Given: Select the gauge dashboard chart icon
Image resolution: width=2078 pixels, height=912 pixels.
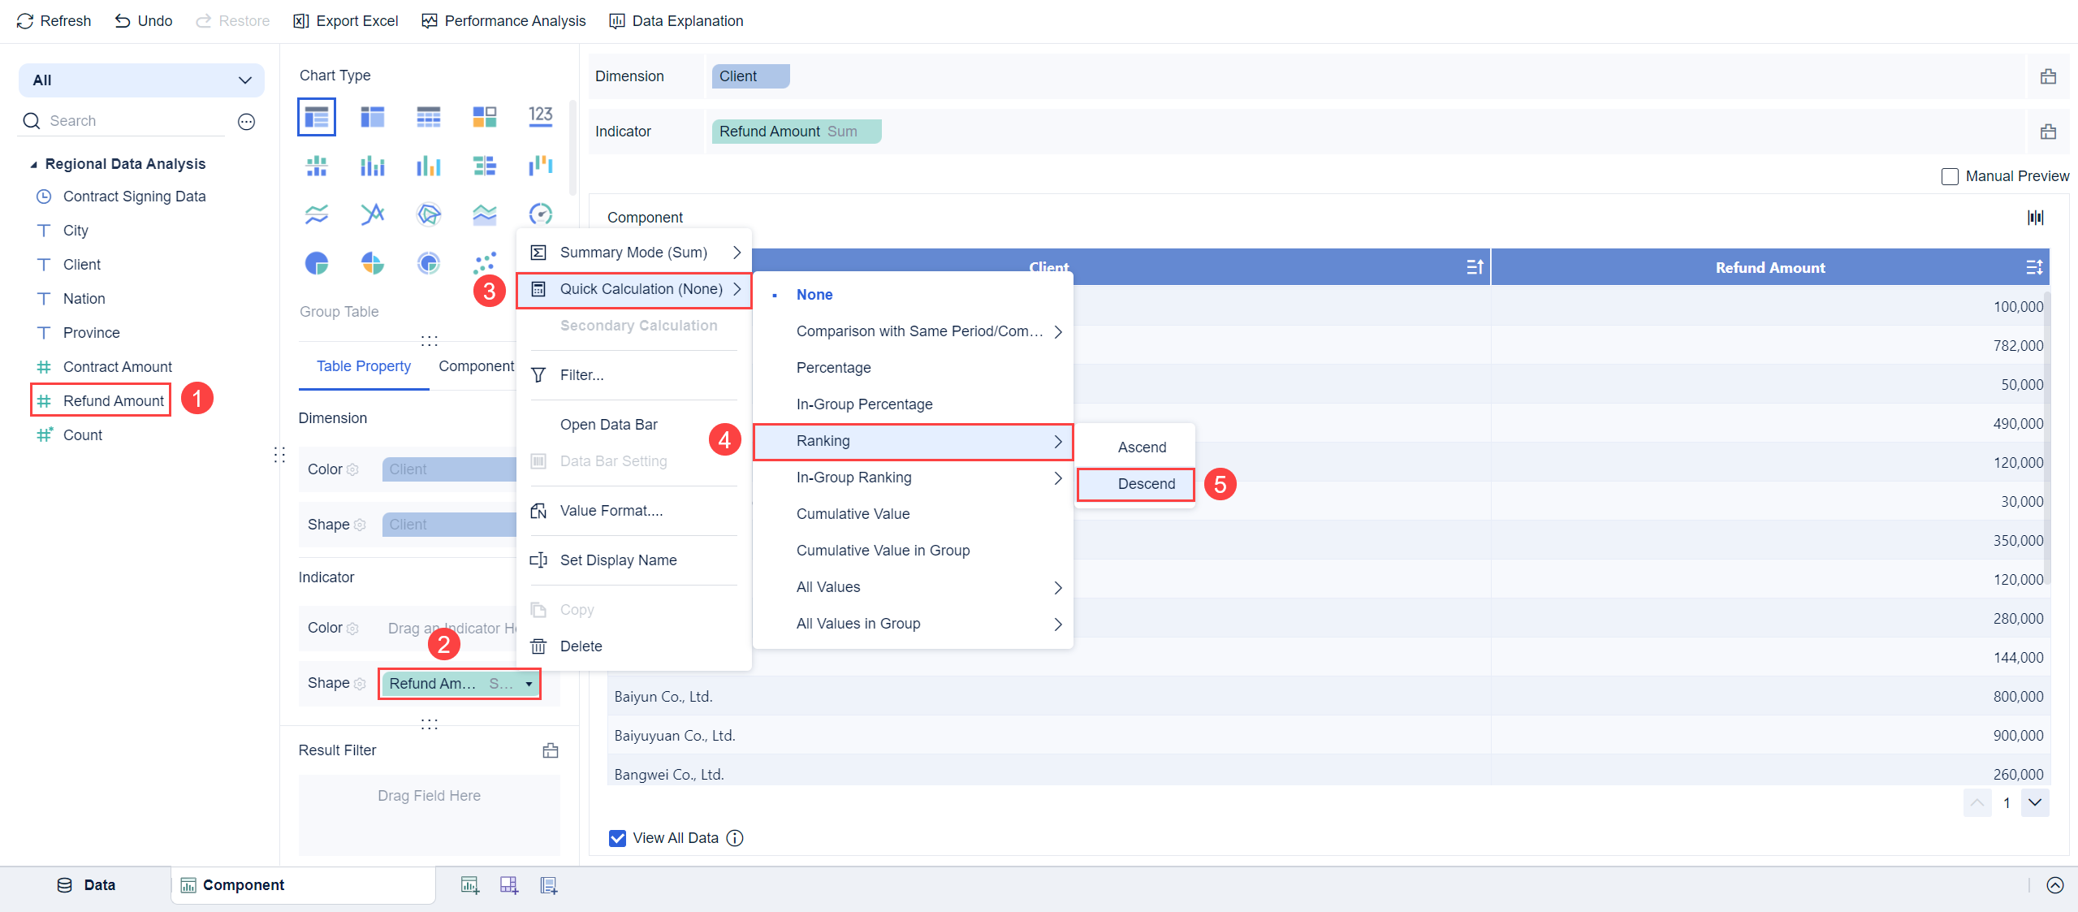Looking at the screenshot, I should tap(540, 214).
